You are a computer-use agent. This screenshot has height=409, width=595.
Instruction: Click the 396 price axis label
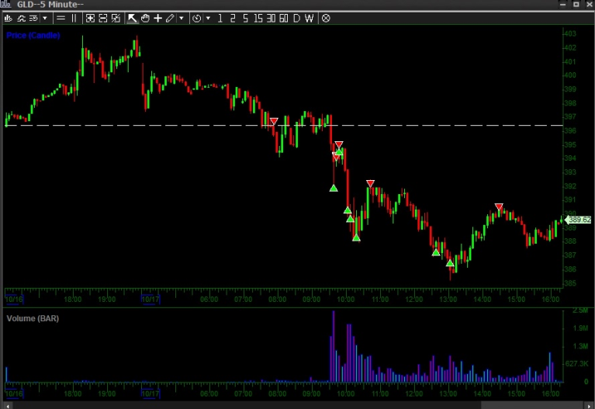[570, 130]
